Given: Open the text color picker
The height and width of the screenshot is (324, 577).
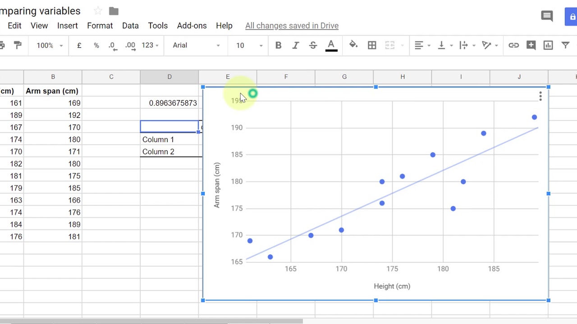Looking at the screenshot, I should [331, 45].
